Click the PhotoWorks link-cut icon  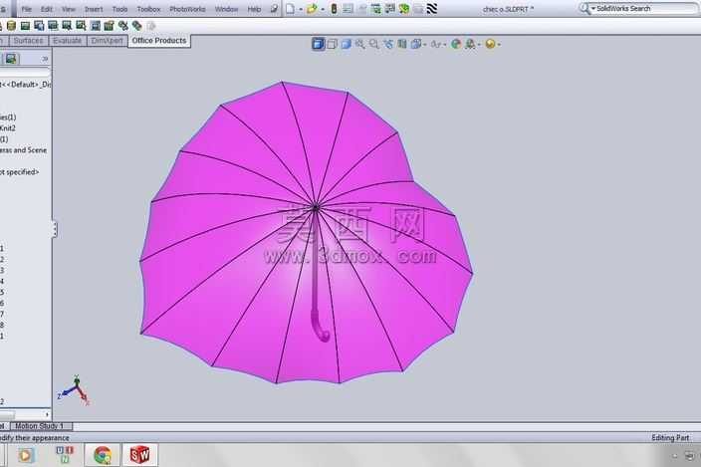[x=136, y=26]
